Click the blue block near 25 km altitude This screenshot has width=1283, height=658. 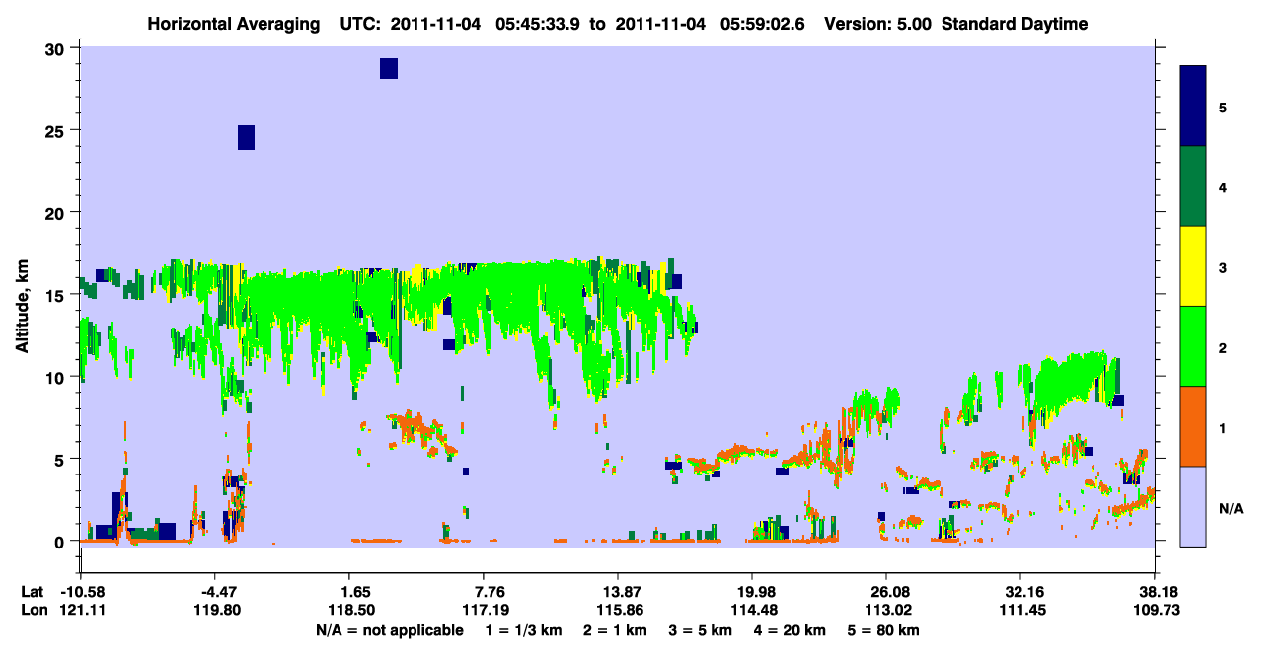point(247,137)
